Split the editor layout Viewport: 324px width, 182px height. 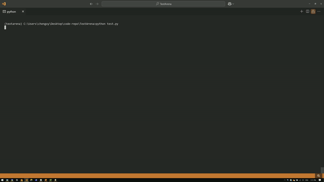[x=307, y=11]
